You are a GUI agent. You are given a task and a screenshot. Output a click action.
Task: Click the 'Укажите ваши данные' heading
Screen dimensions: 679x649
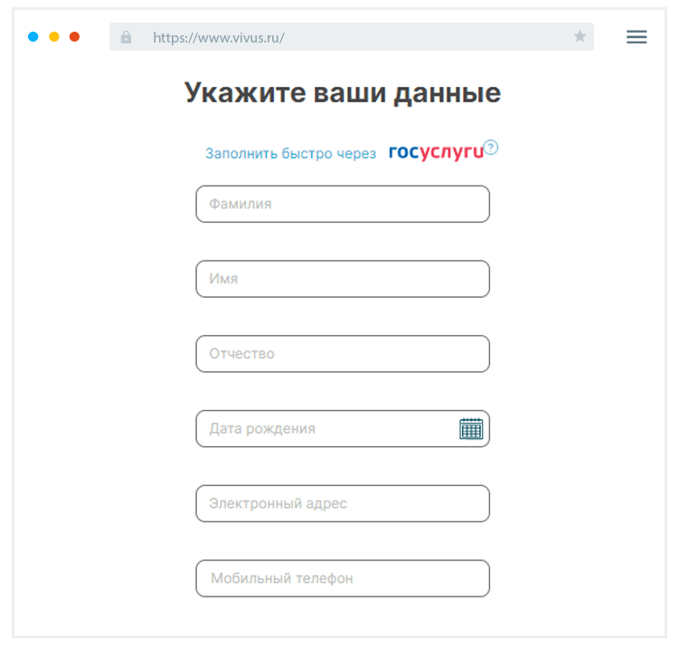(343, 93)
